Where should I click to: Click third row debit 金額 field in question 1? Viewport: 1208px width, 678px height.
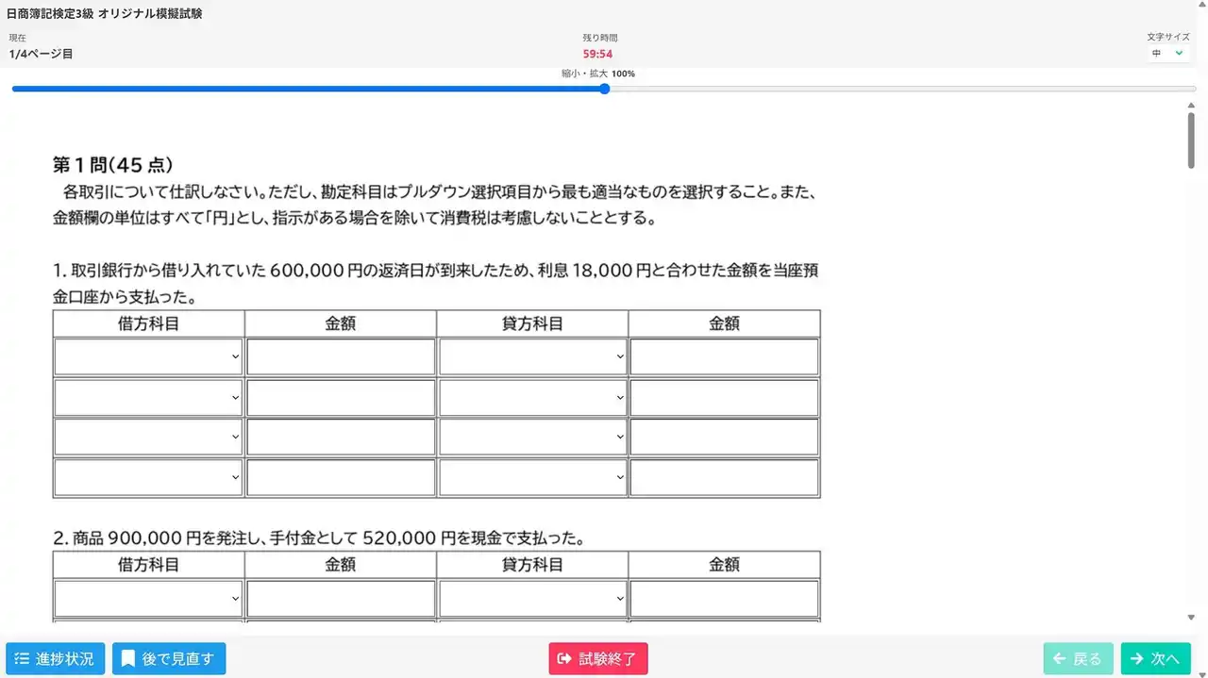(x=341, y=438)
